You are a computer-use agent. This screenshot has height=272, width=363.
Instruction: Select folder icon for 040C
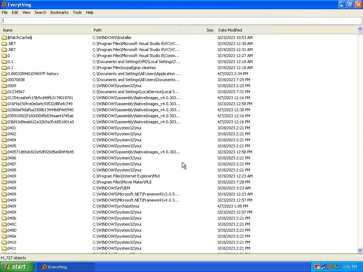(x=4, y=224)
